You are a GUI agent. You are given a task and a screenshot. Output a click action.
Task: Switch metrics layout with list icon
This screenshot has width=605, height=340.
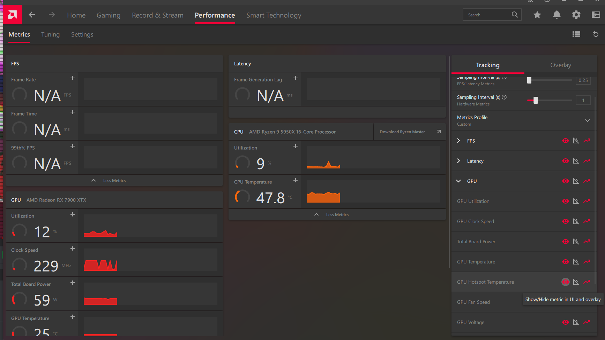click(576, 34)
